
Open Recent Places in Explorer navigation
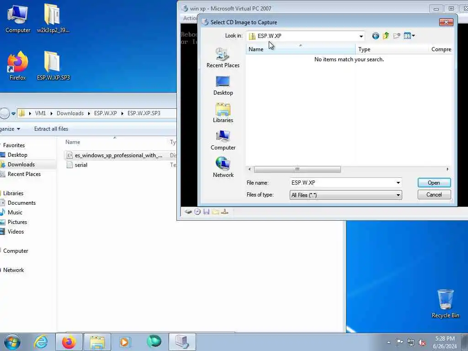[24, 174]
